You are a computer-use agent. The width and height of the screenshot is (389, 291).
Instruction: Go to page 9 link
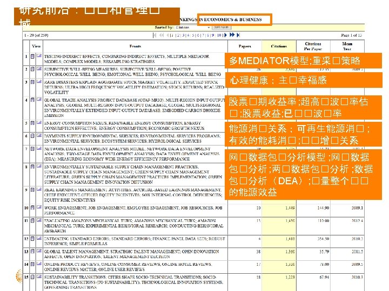coord(213,36)
